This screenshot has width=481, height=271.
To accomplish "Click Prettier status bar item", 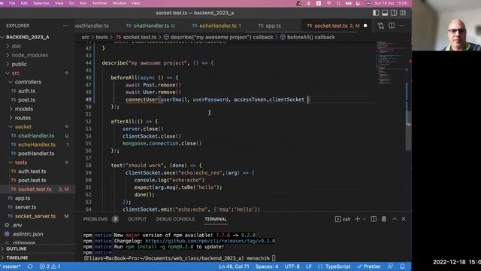I will pos(369,266).
